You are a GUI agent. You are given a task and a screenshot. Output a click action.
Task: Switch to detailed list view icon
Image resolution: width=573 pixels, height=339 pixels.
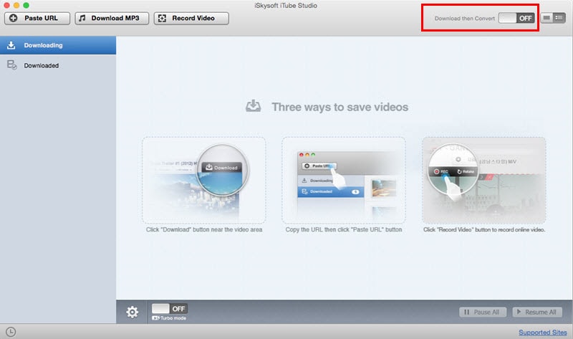[559, 18]
